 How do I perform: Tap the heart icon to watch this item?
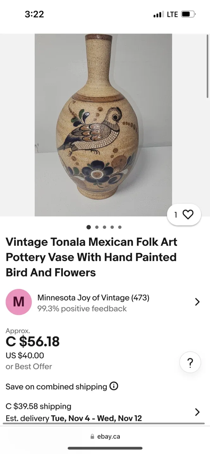[188, 214]
